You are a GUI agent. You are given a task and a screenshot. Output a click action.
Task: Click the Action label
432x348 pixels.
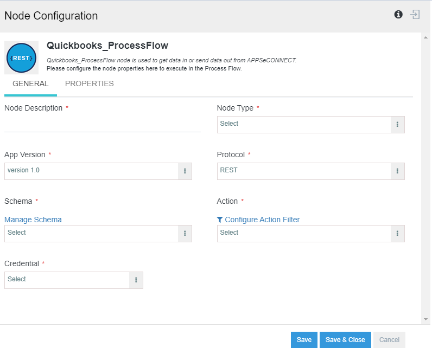tap(227, 201)
